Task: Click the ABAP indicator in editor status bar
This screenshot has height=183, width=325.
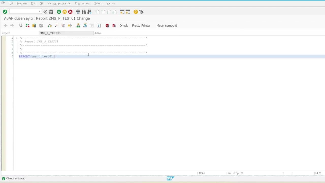Action: tap(202, 173)
